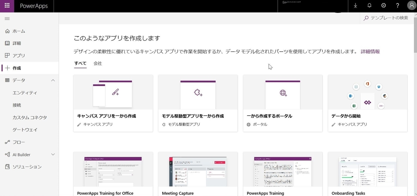Open help question mark icon

click(398, 6)
